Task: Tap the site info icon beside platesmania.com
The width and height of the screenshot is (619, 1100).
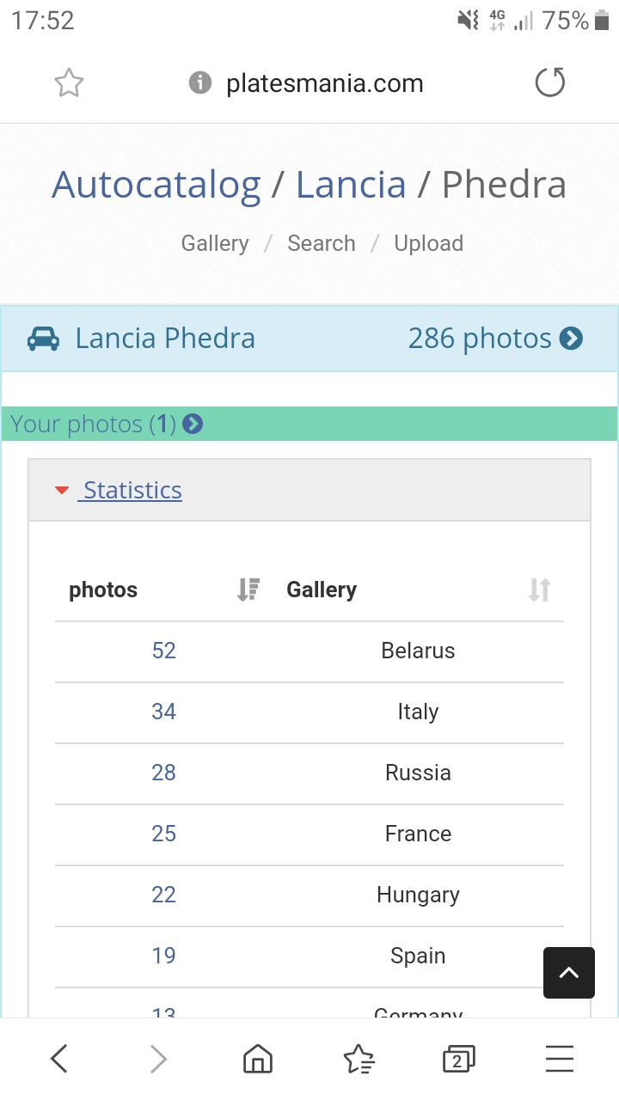Action: (199, 83)
